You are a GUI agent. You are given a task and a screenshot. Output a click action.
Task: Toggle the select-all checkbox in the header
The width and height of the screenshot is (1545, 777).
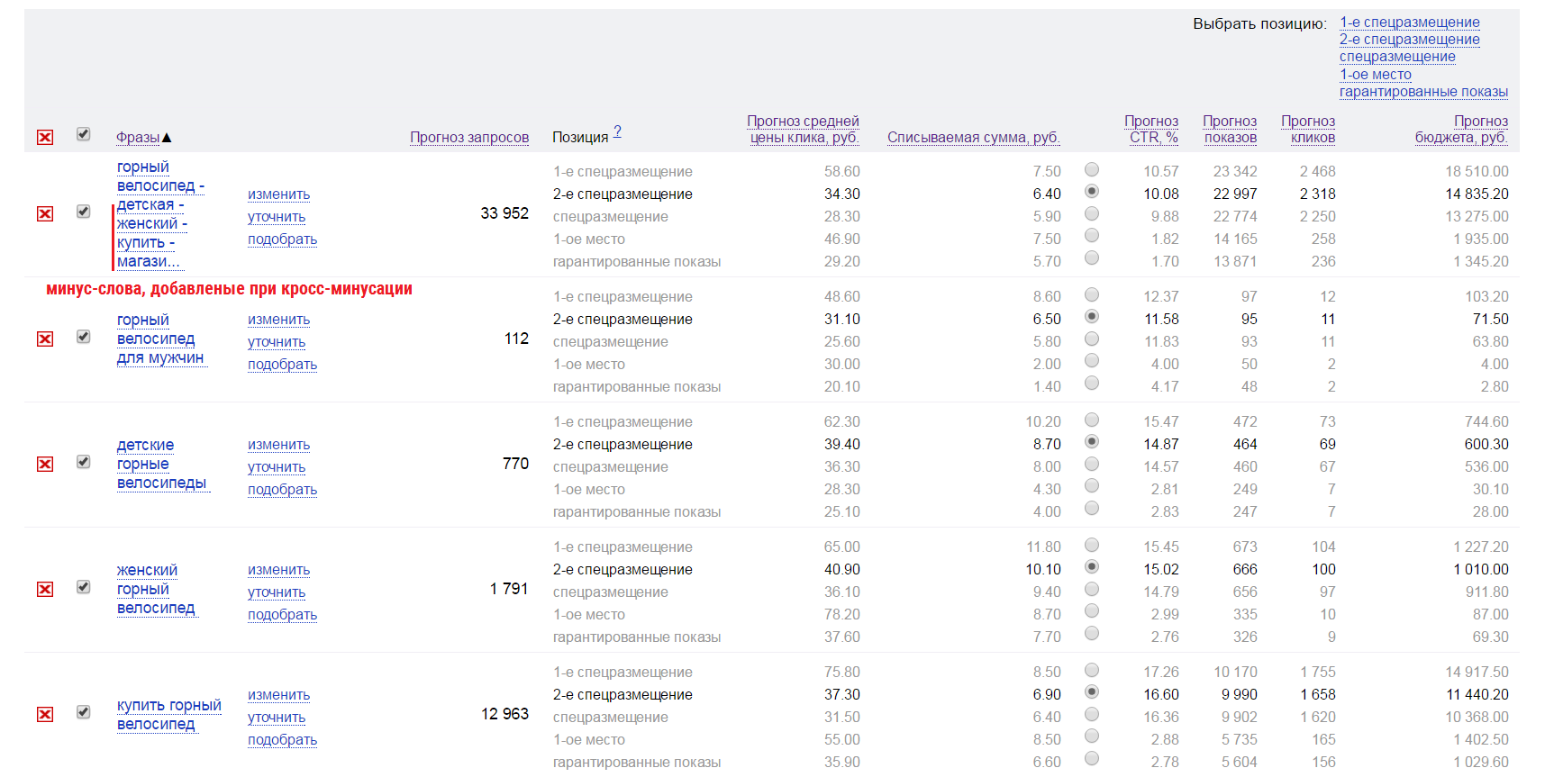click(x=83, y=134)
